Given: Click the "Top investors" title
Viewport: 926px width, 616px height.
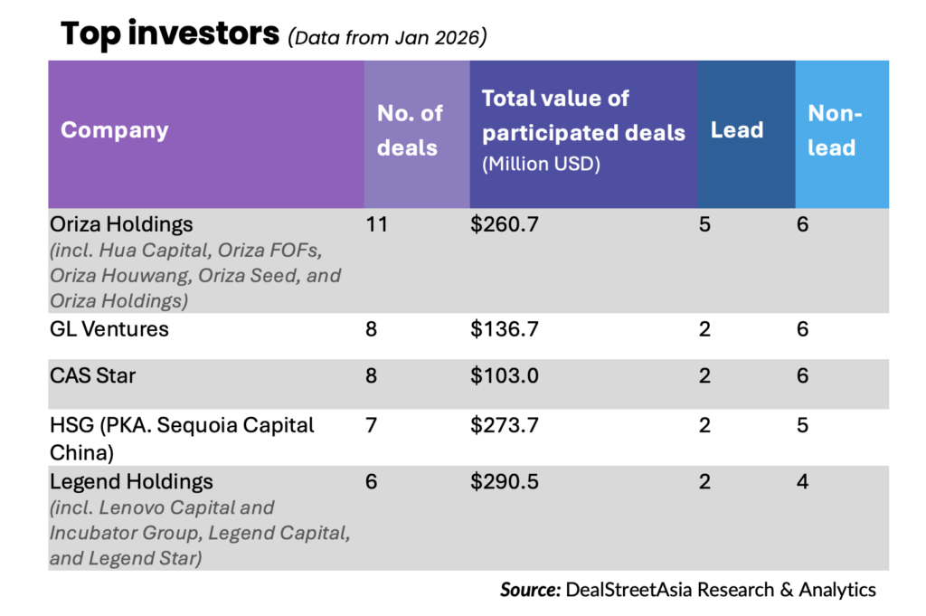Looking at the screenshot, I should [x=169, y=34].
